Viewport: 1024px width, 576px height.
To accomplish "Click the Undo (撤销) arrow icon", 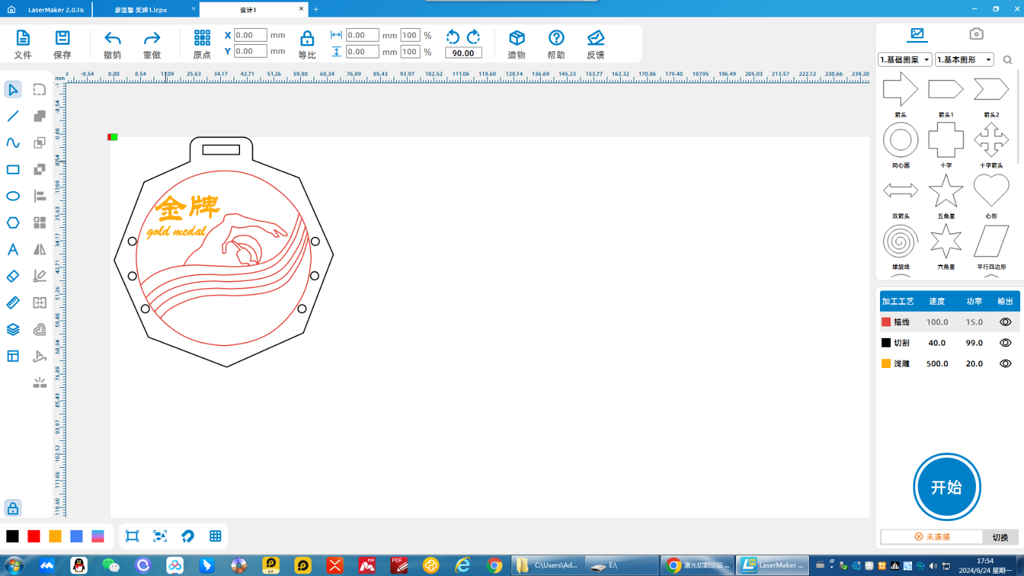I will click(113, 38).
